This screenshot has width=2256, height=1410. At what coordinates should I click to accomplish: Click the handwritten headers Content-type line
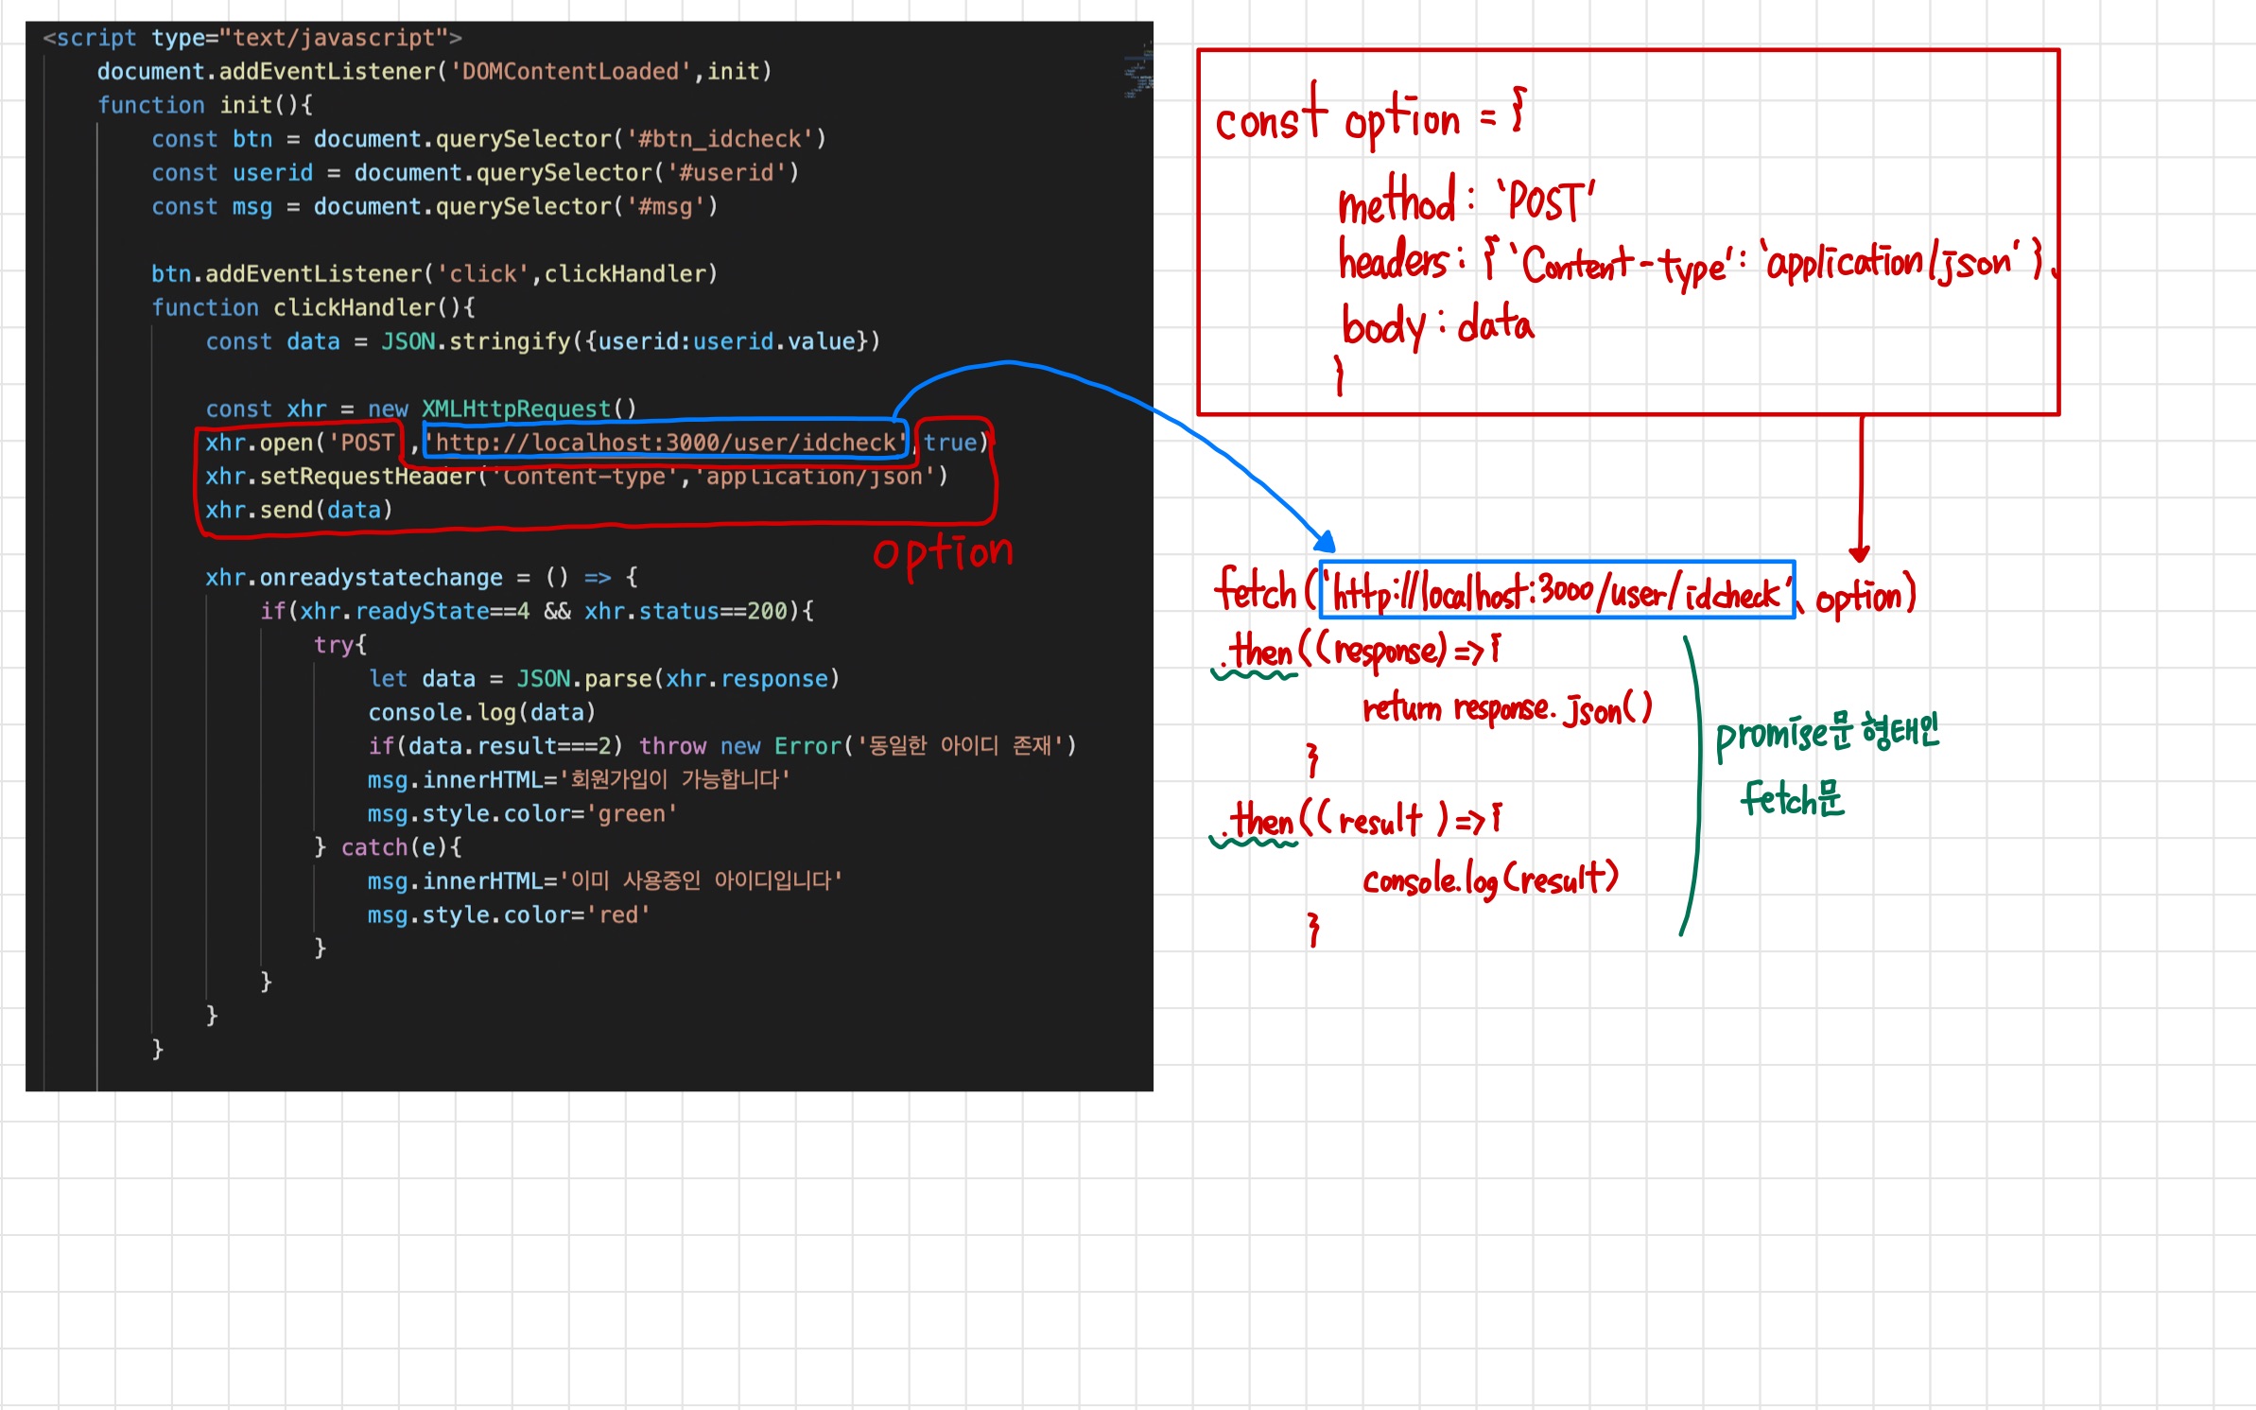point(1689,262)
